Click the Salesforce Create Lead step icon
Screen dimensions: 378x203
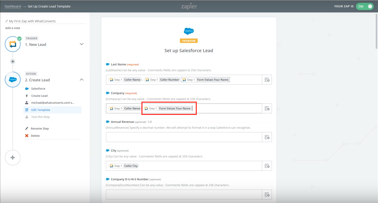pos(13,80)
